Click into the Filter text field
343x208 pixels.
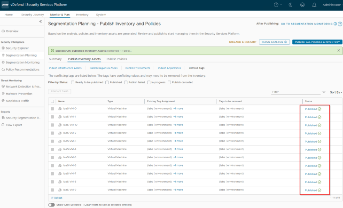click(294, 92)
